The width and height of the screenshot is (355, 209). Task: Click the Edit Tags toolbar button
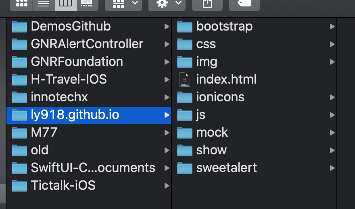point(244,3)
